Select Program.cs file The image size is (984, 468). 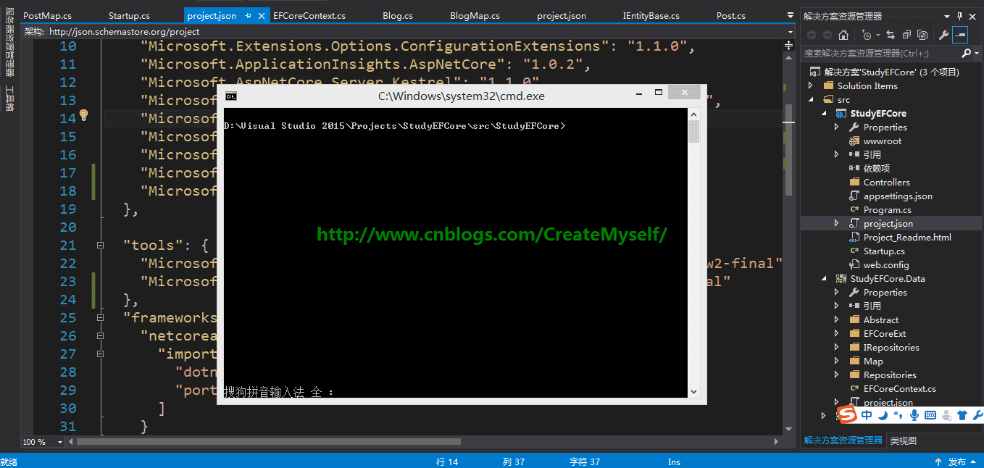[888, 209]
